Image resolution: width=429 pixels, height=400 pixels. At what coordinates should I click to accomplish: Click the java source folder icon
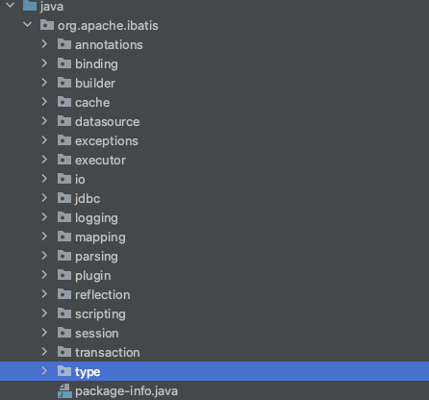tap(30, 5)
